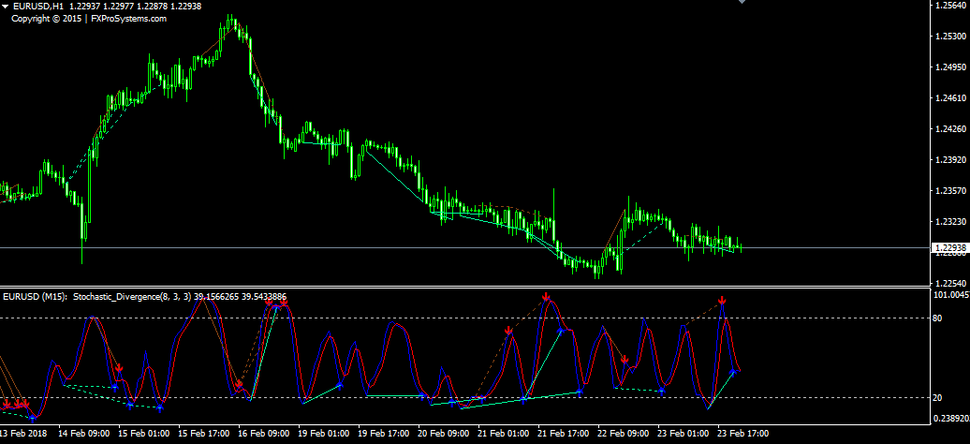Click the red arrow above the 21 Feb 17:00 peak

(x=546, y=297)
